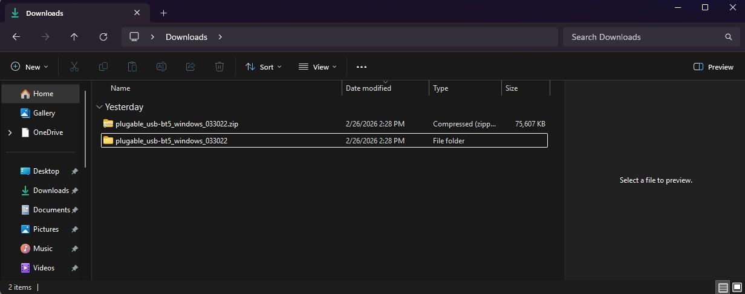Toggle the Preview pane

pyautogui.click(x=714, y=67)
